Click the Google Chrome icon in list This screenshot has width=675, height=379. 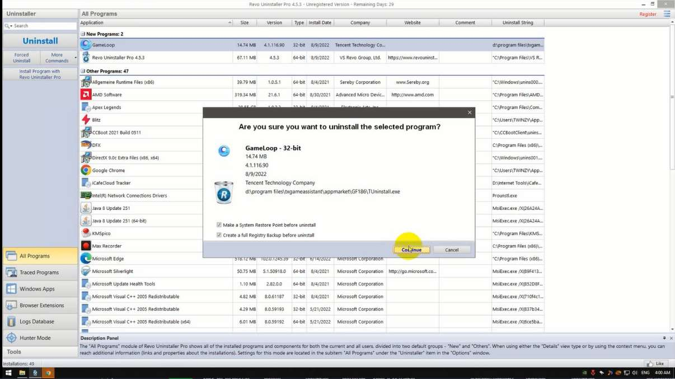pos(86,170)
